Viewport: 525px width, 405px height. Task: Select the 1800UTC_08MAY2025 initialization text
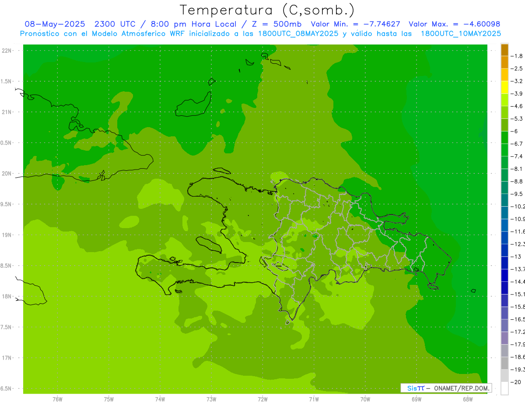pos(299,34)
